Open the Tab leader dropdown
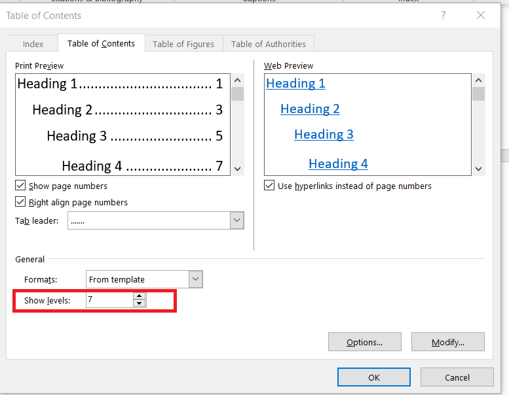 point(237,220)
